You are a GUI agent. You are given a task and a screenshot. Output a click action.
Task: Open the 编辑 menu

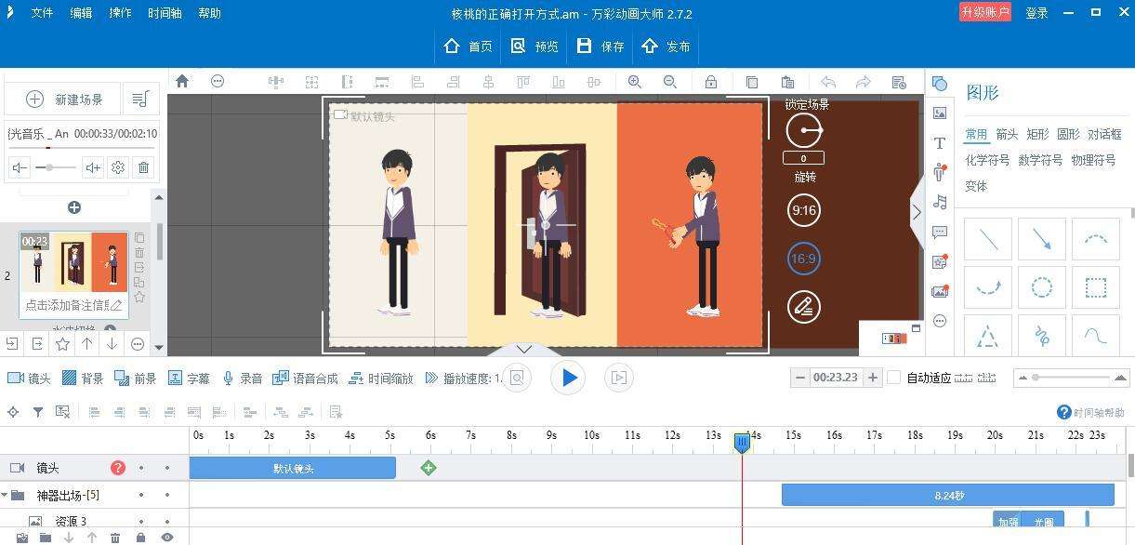tap(81, 13)
